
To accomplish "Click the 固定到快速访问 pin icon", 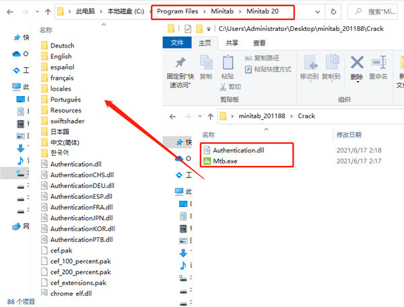I will point(180,62).
